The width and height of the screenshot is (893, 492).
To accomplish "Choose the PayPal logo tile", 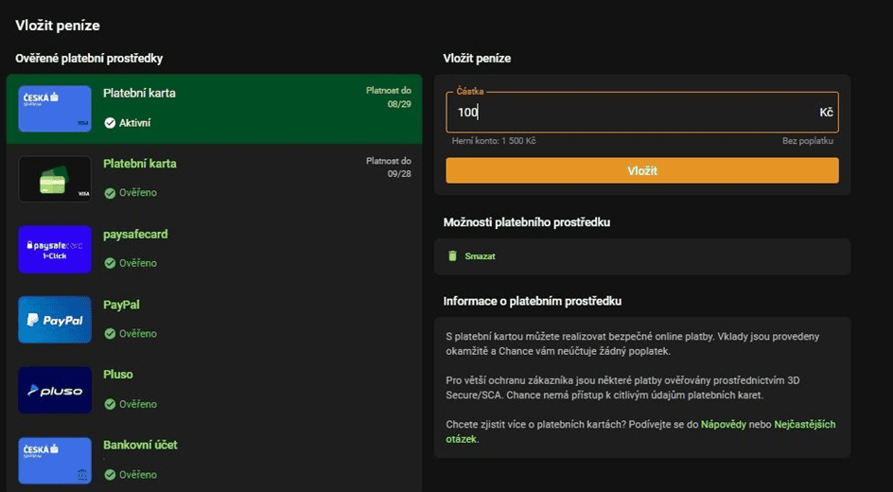I will [55, 320].
